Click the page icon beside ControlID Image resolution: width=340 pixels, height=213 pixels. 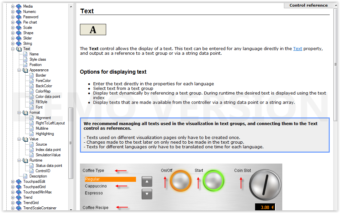[x=32, y=171]
